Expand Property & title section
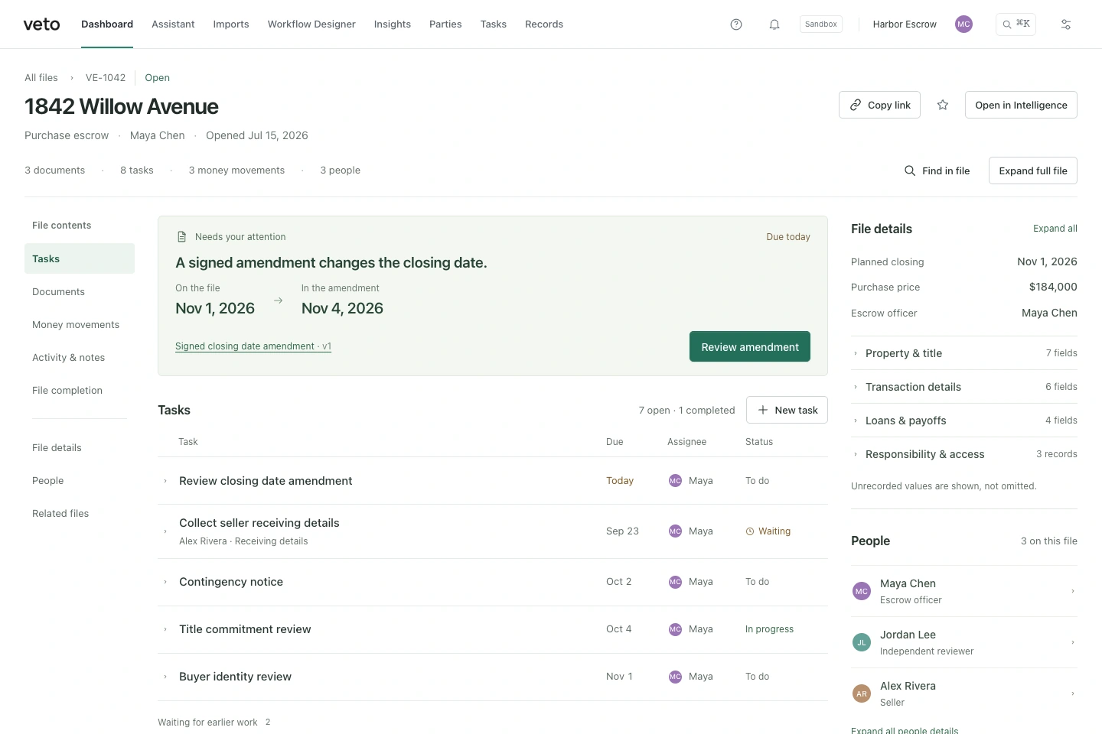This screenshot has width=1102, height=734. coord(964,353)
